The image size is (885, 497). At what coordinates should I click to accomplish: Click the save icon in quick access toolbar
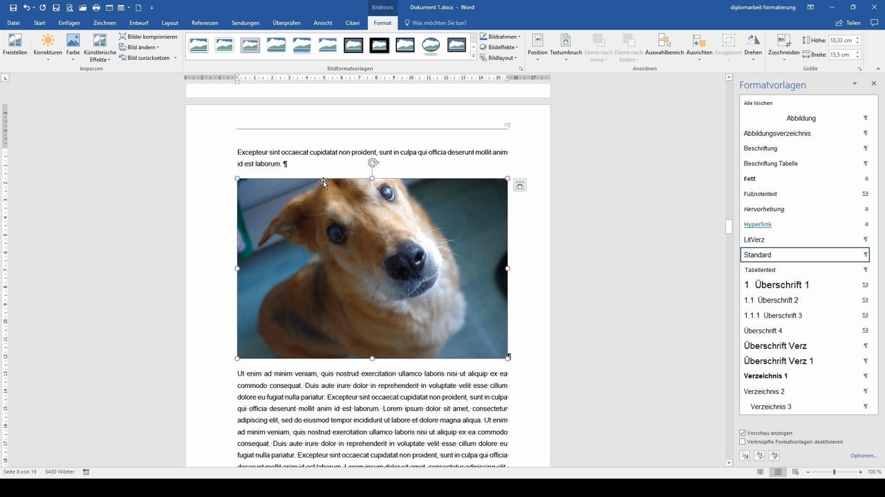(x=12, y=8)
